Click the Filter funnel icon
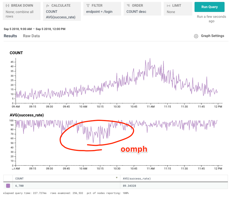Screen dimensions: 234x197 88,6
